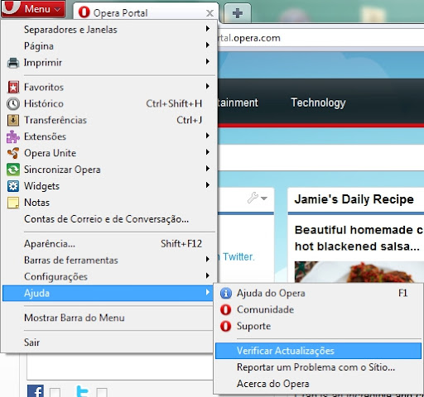Open the Beautiful homemade recipe headline

pos(359,238)
